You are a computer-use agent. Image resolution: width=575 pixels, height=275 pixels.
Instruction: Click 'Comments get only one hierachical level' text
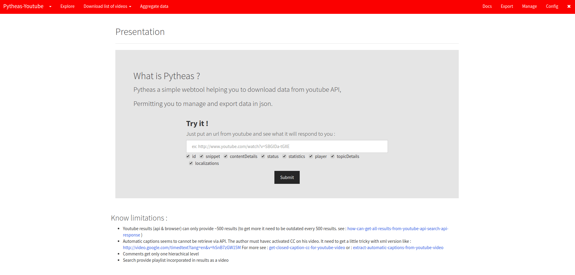point(161,254)
